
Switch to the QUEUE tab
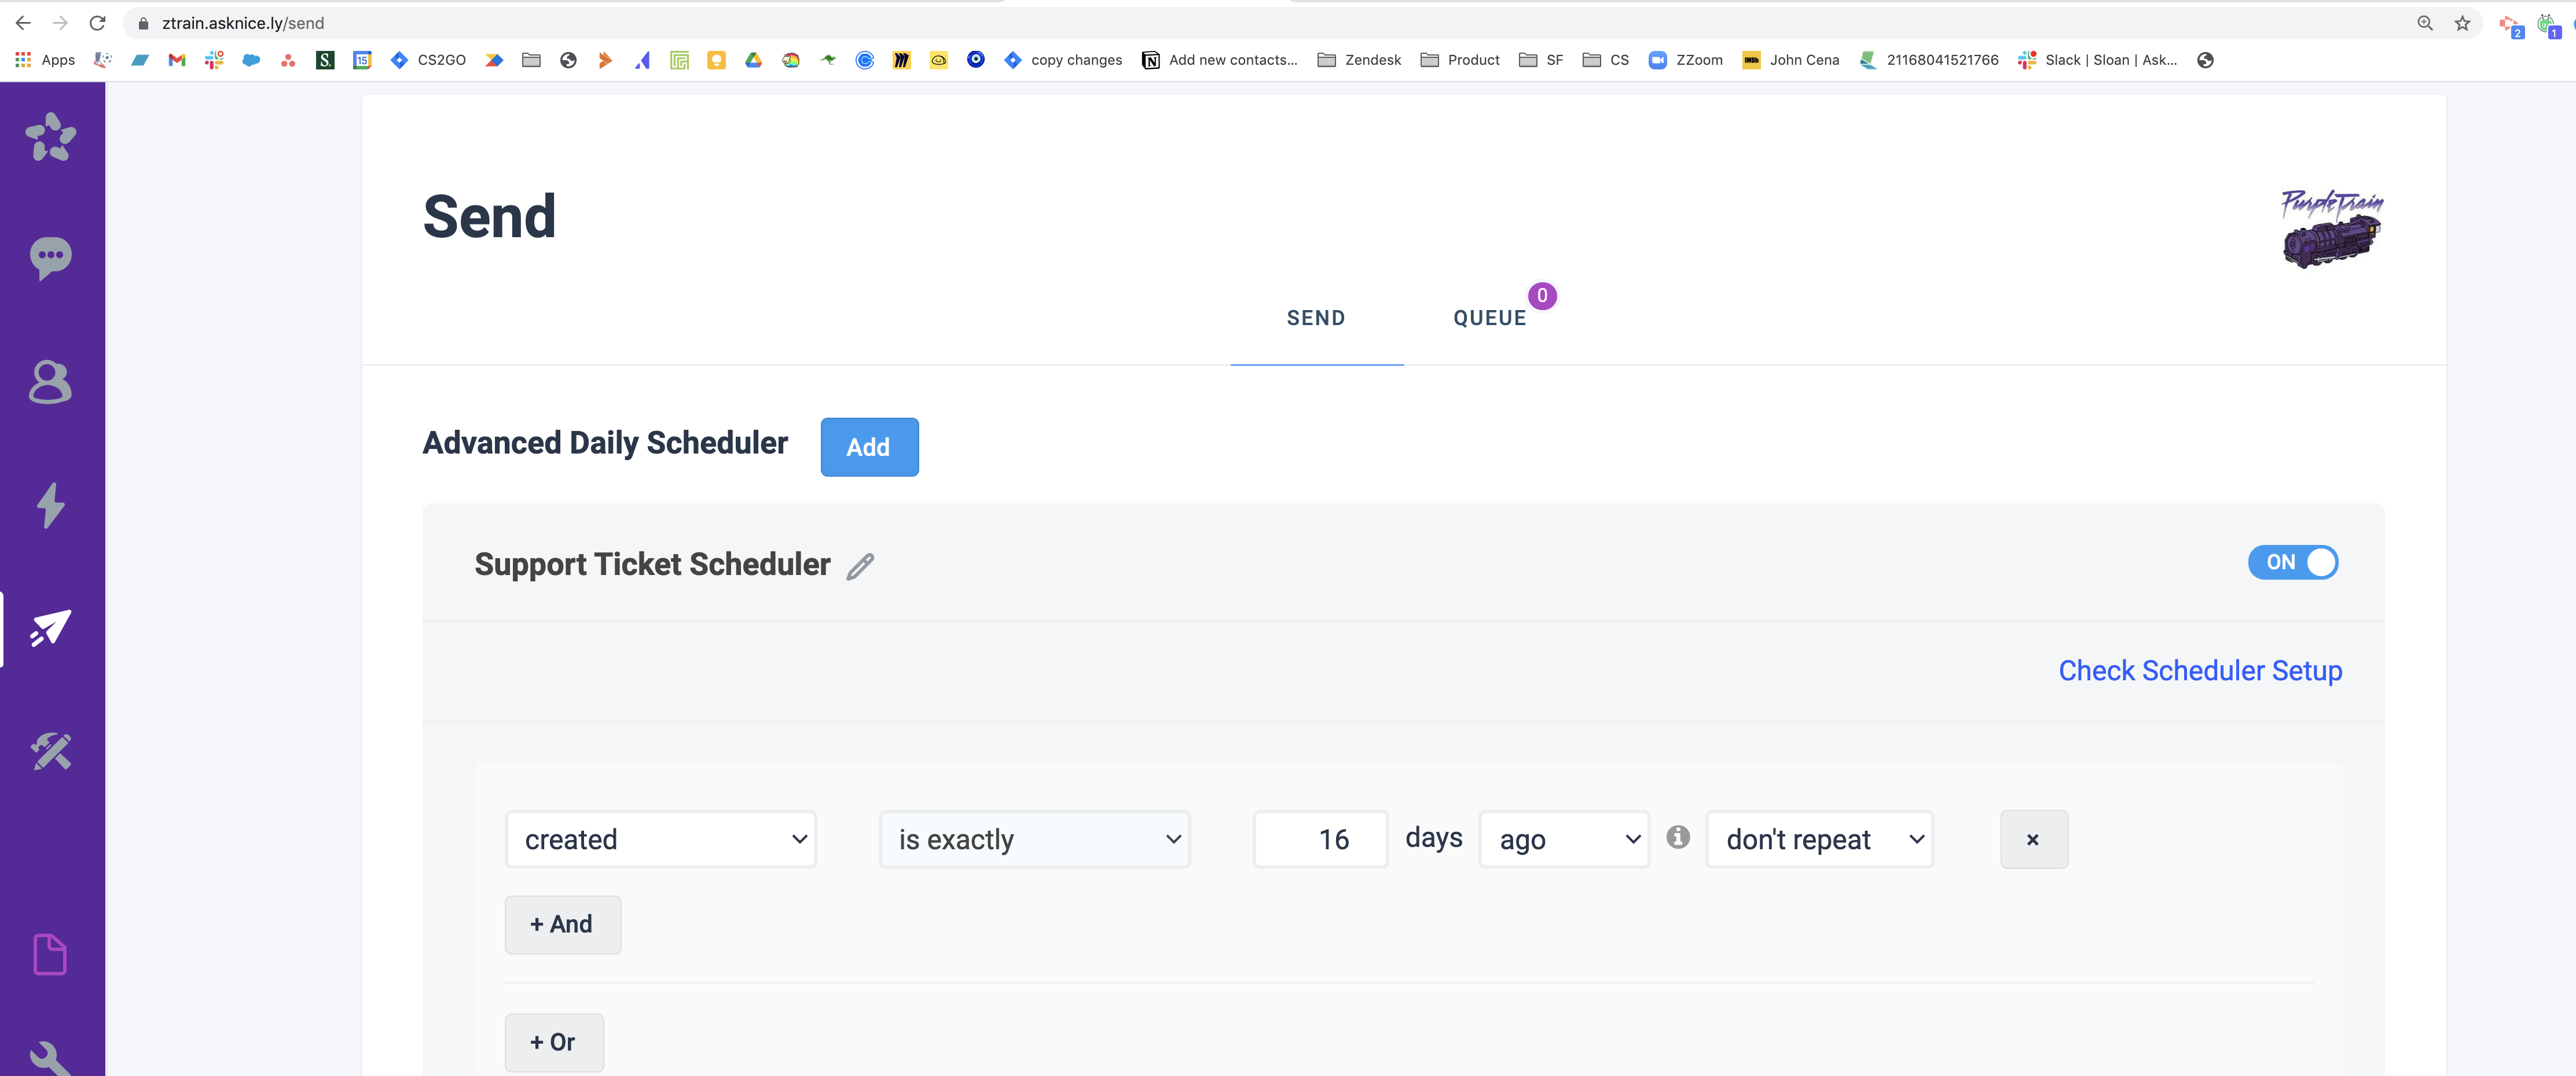click(1490, 318)
